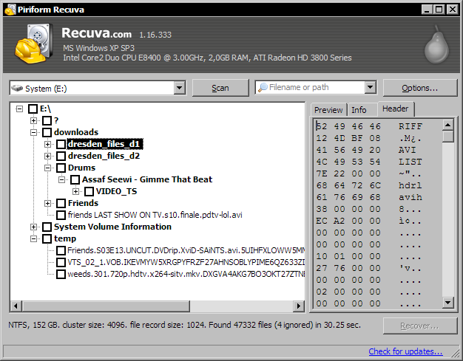Click the Recuva title bar app icon
This screenshot has width=463, height=361.
(x=10, y=10)
